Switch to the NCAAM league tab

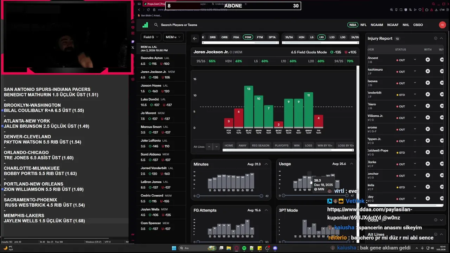tap(377, 25)
